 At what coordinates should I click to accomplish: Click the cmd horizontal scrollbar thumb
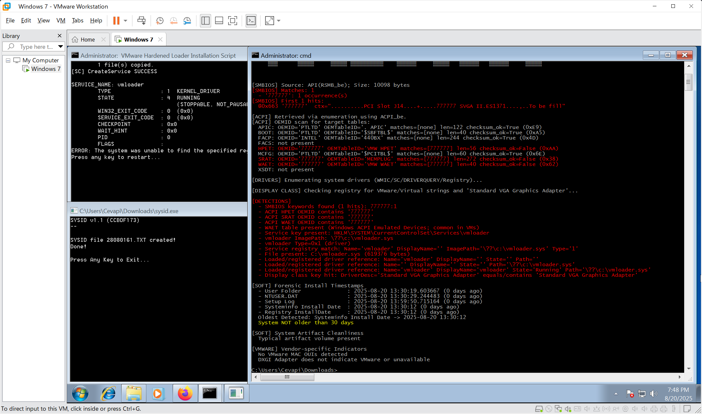(287, 377)
